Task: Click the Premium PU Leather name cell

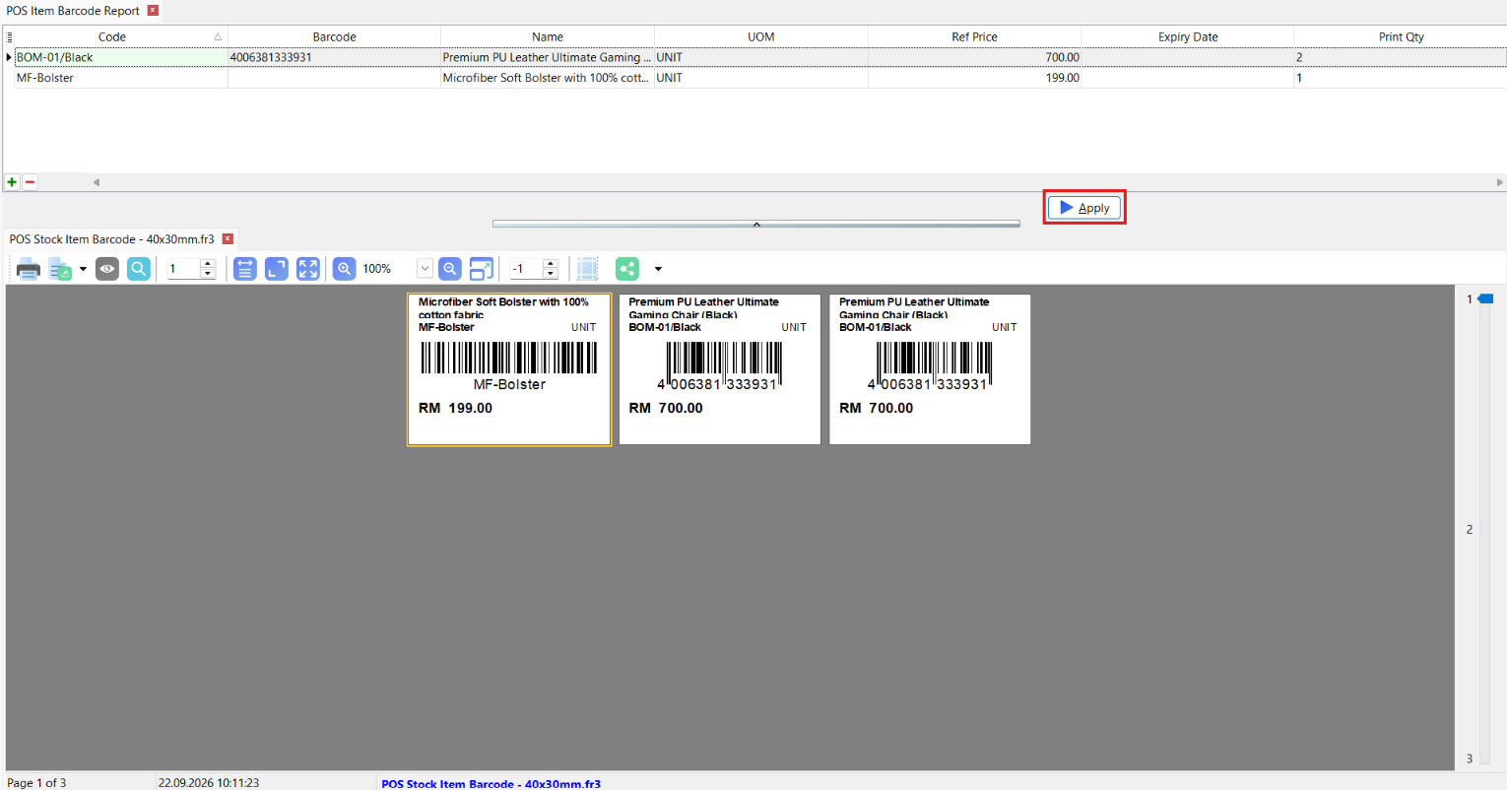Action: (548, 57)
